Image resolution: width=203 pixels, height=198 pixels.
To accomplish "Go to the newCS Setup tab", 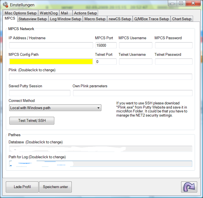I will click(x=120, y=19).
